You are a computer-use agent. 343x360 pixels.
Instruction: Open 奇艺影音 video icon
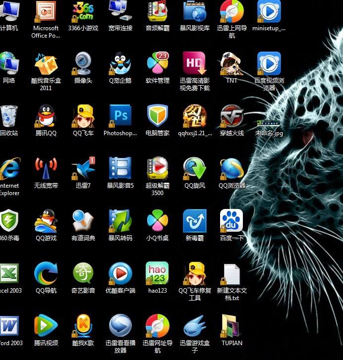tap(83, 273)
